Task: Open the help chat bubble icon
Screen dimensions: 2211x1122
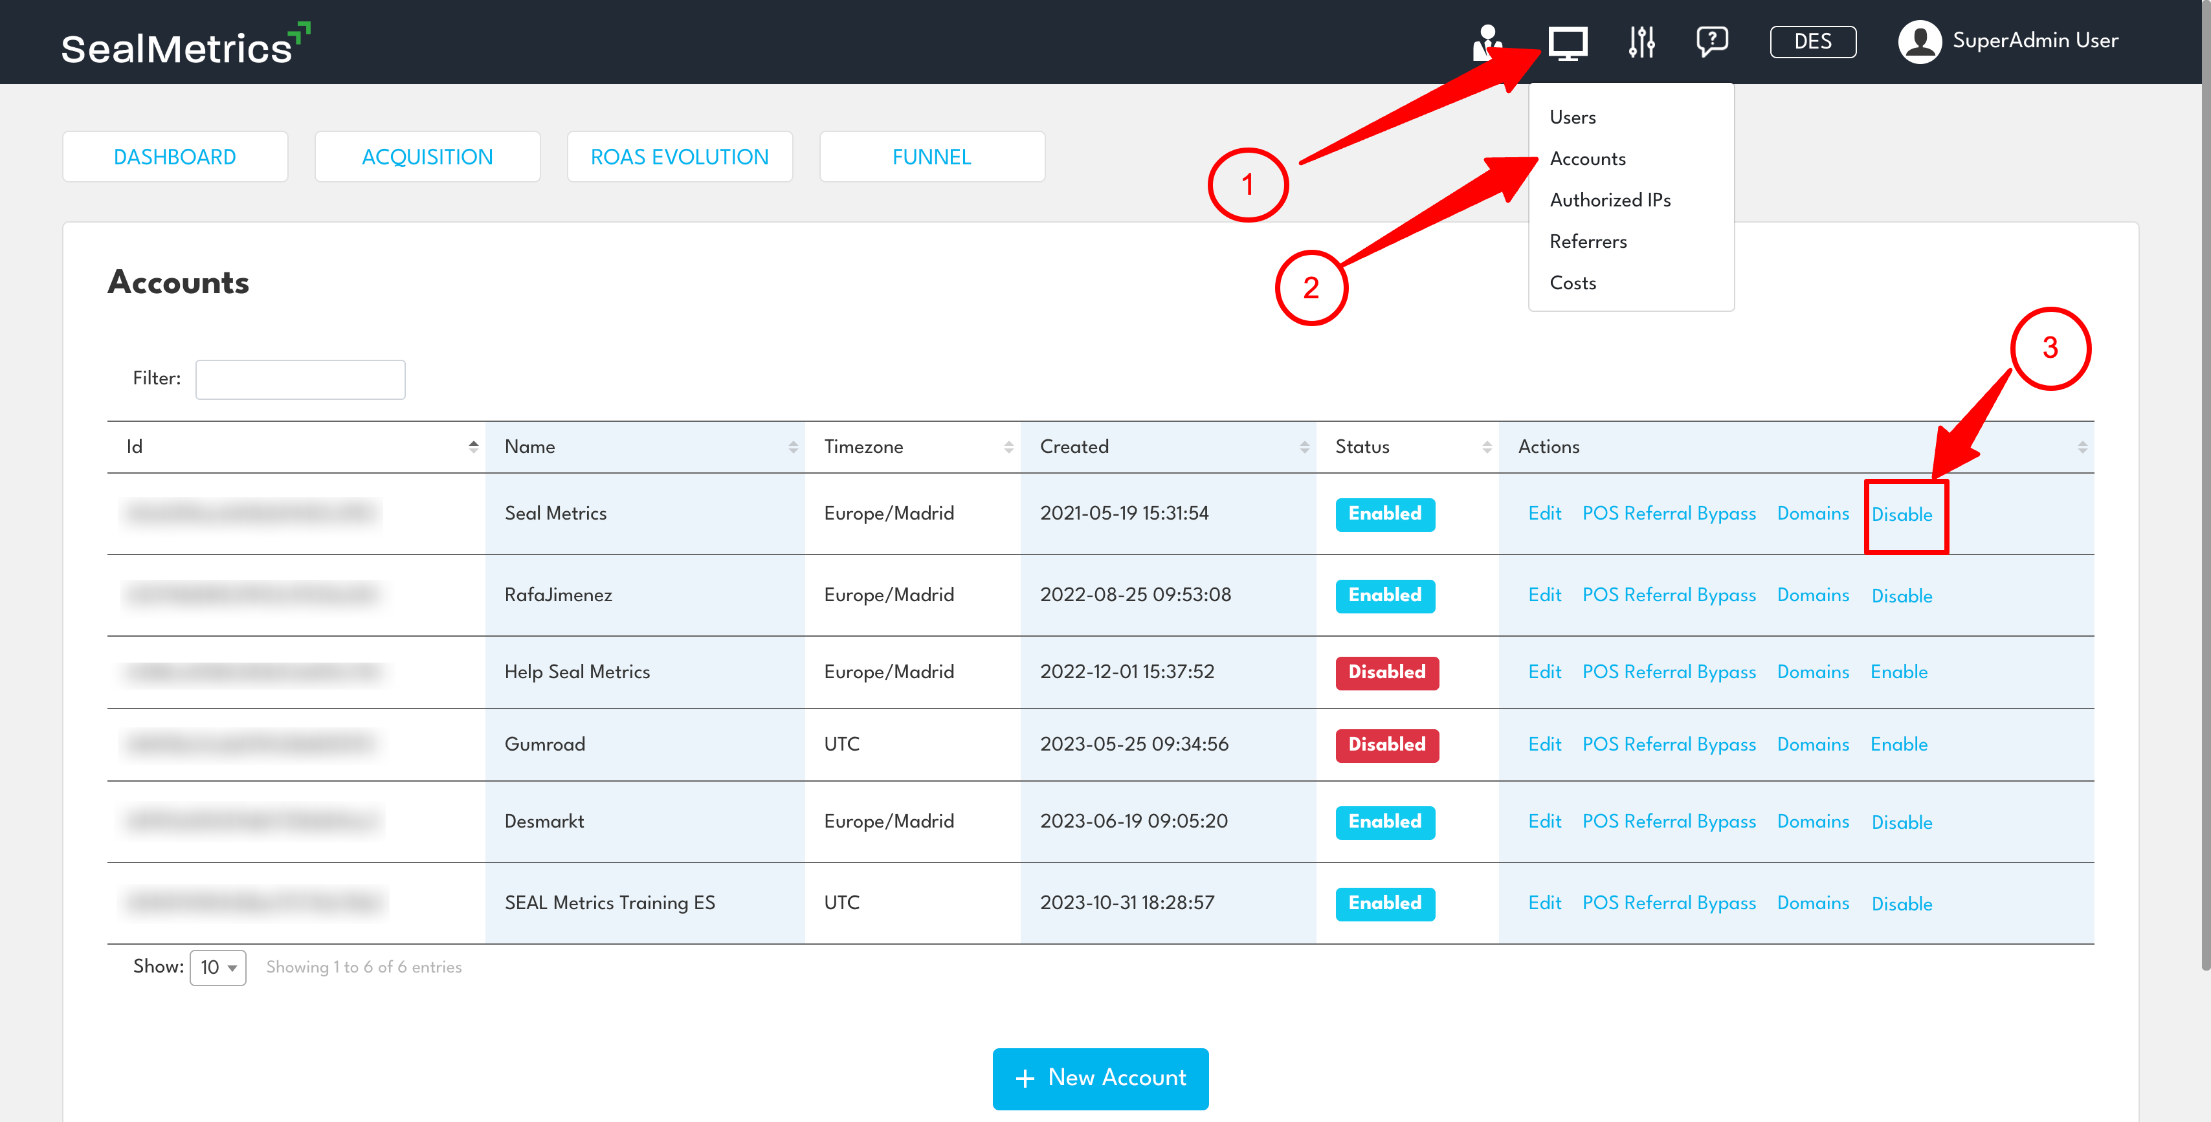Action: click(x=1711, y=41)
